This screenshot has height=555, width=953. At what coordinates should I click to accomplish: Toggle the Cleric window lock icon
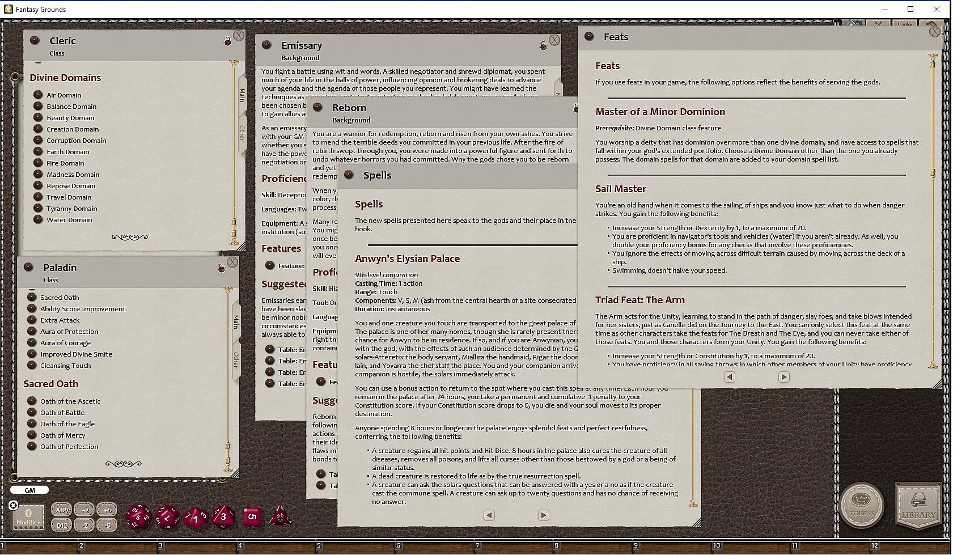(x=227, y=41)
